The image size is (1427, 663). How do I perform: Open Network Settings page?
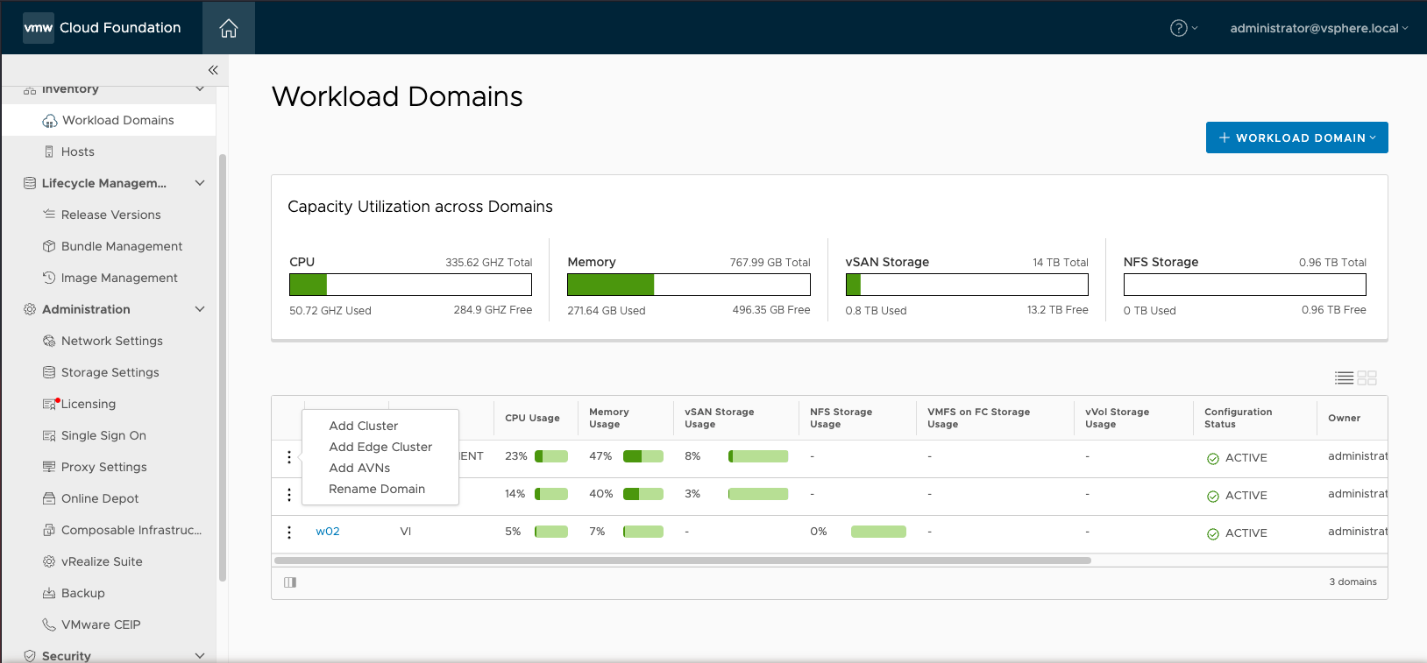(x=112, y=341)
